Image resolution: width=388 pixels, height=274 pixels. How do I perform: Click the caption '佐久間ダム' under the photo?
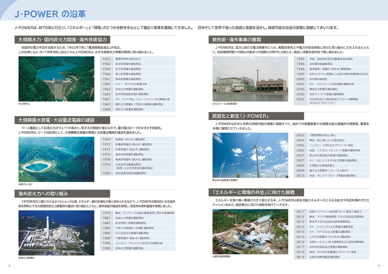click(24, 104)
